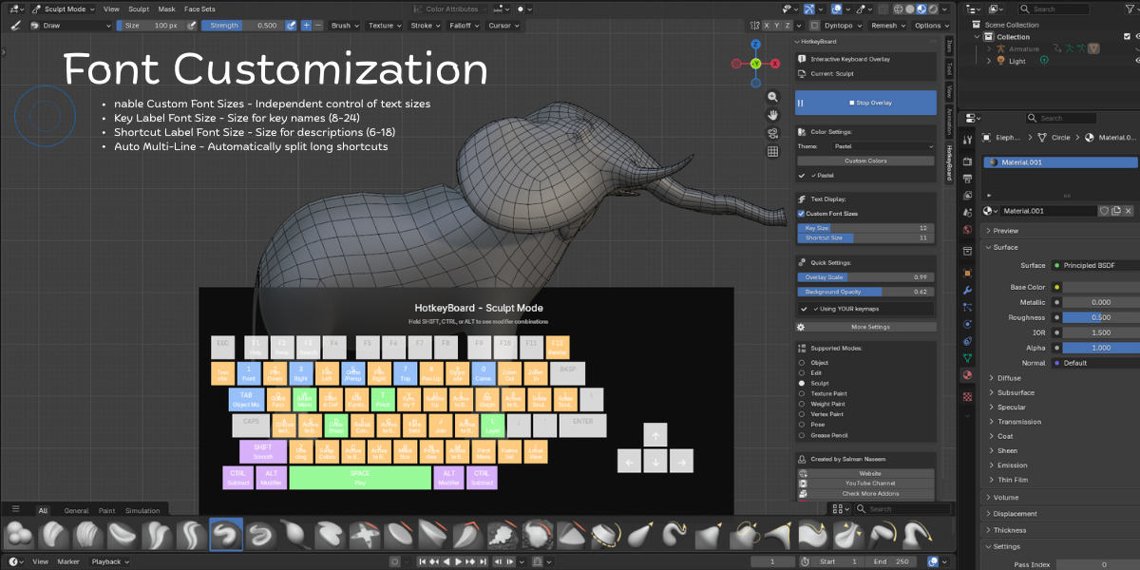Screen dimensions: 1140x570
Task: Click the gear icon next to More Settings
Action: click(802, 327)
